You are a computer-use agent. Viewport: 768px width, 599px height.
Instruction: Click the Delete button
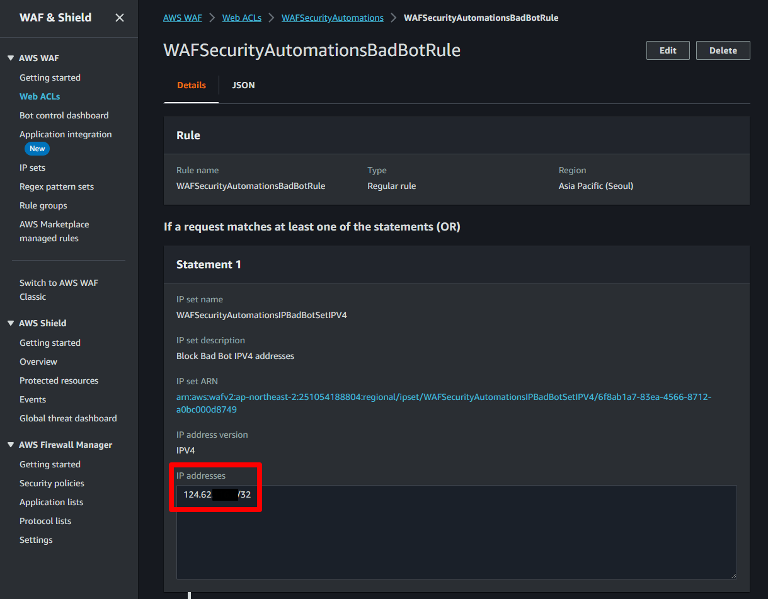(723, 50)
